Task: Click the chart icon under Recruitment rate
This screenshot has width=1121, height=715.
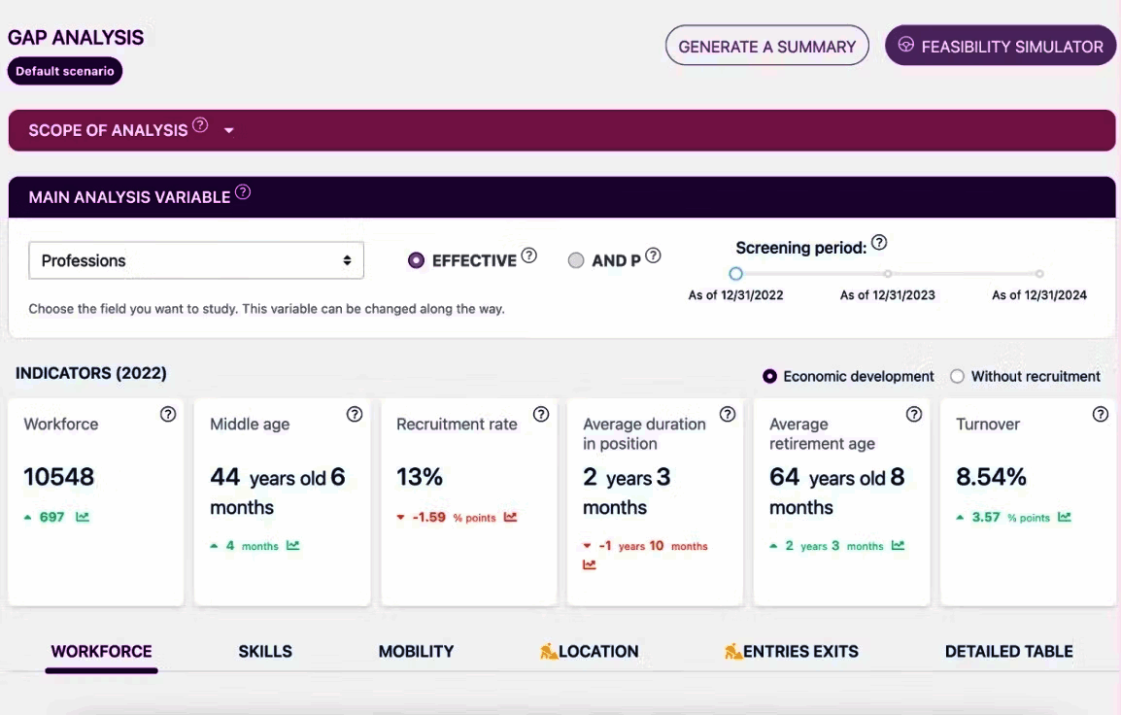Action: tap(508, 517)
